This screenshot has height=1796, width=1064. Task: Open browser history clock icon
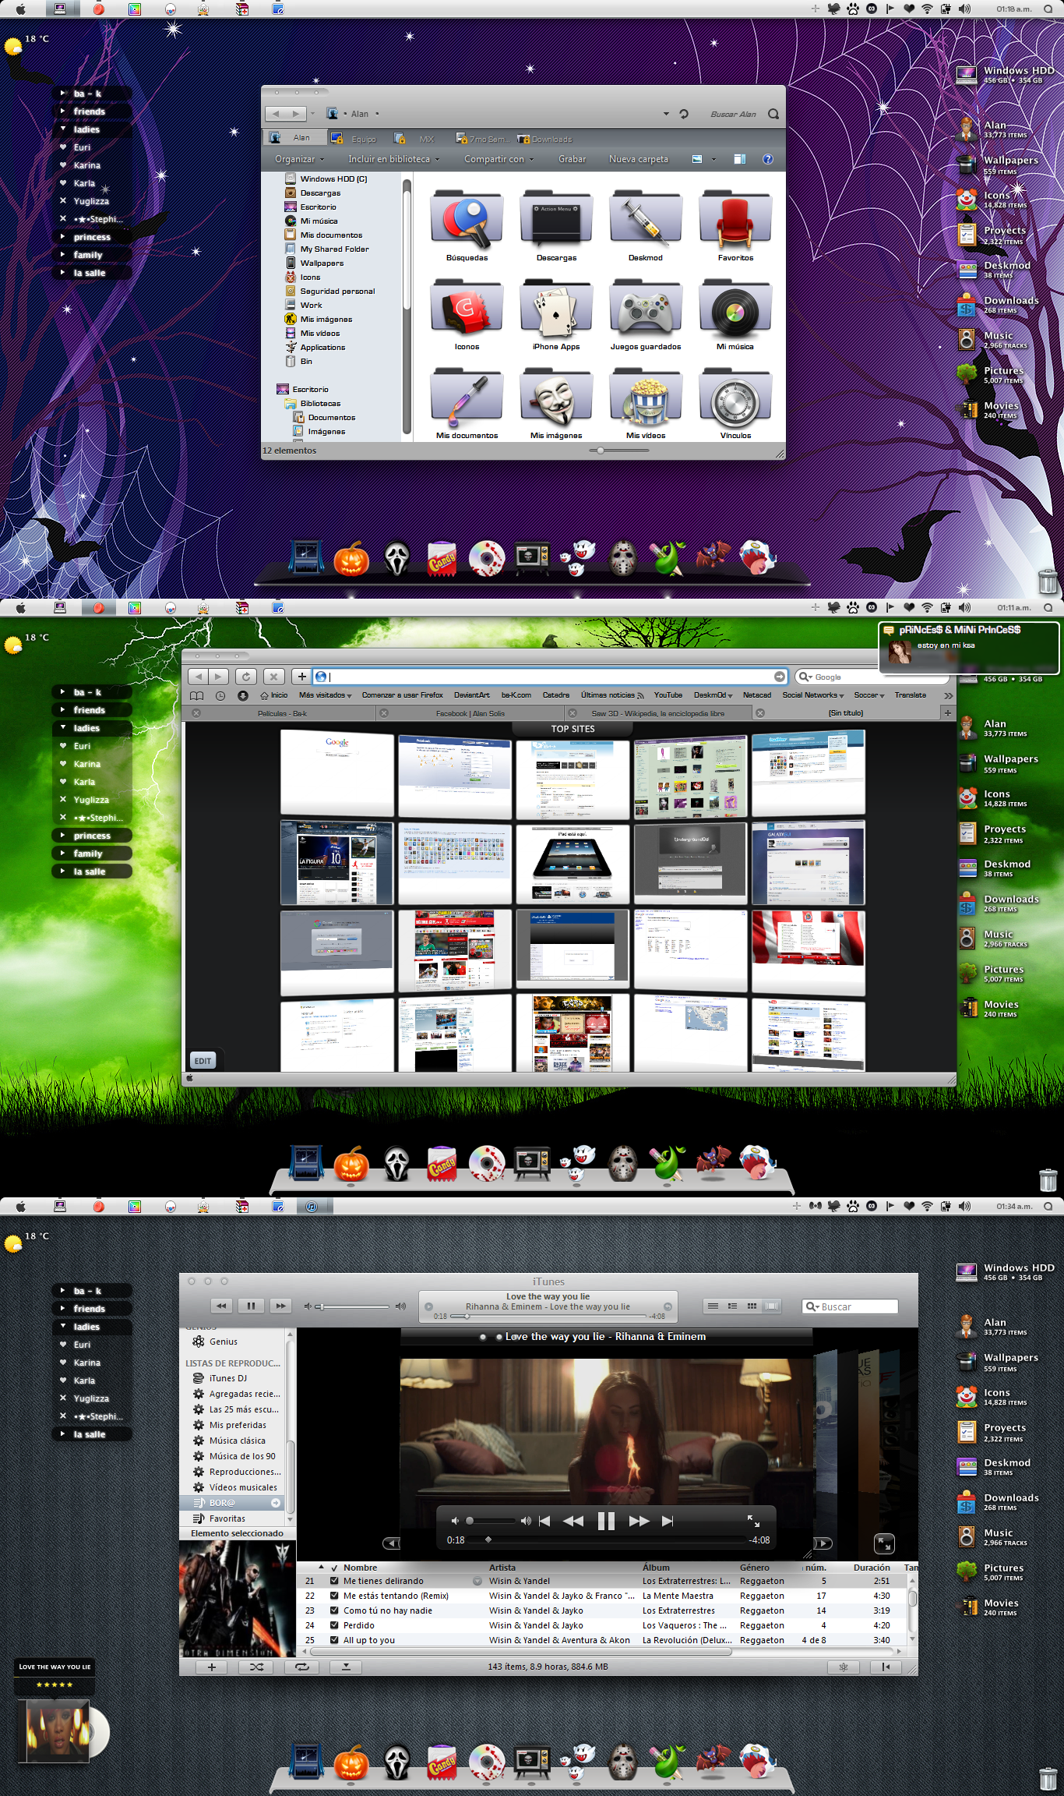[220, 695]
